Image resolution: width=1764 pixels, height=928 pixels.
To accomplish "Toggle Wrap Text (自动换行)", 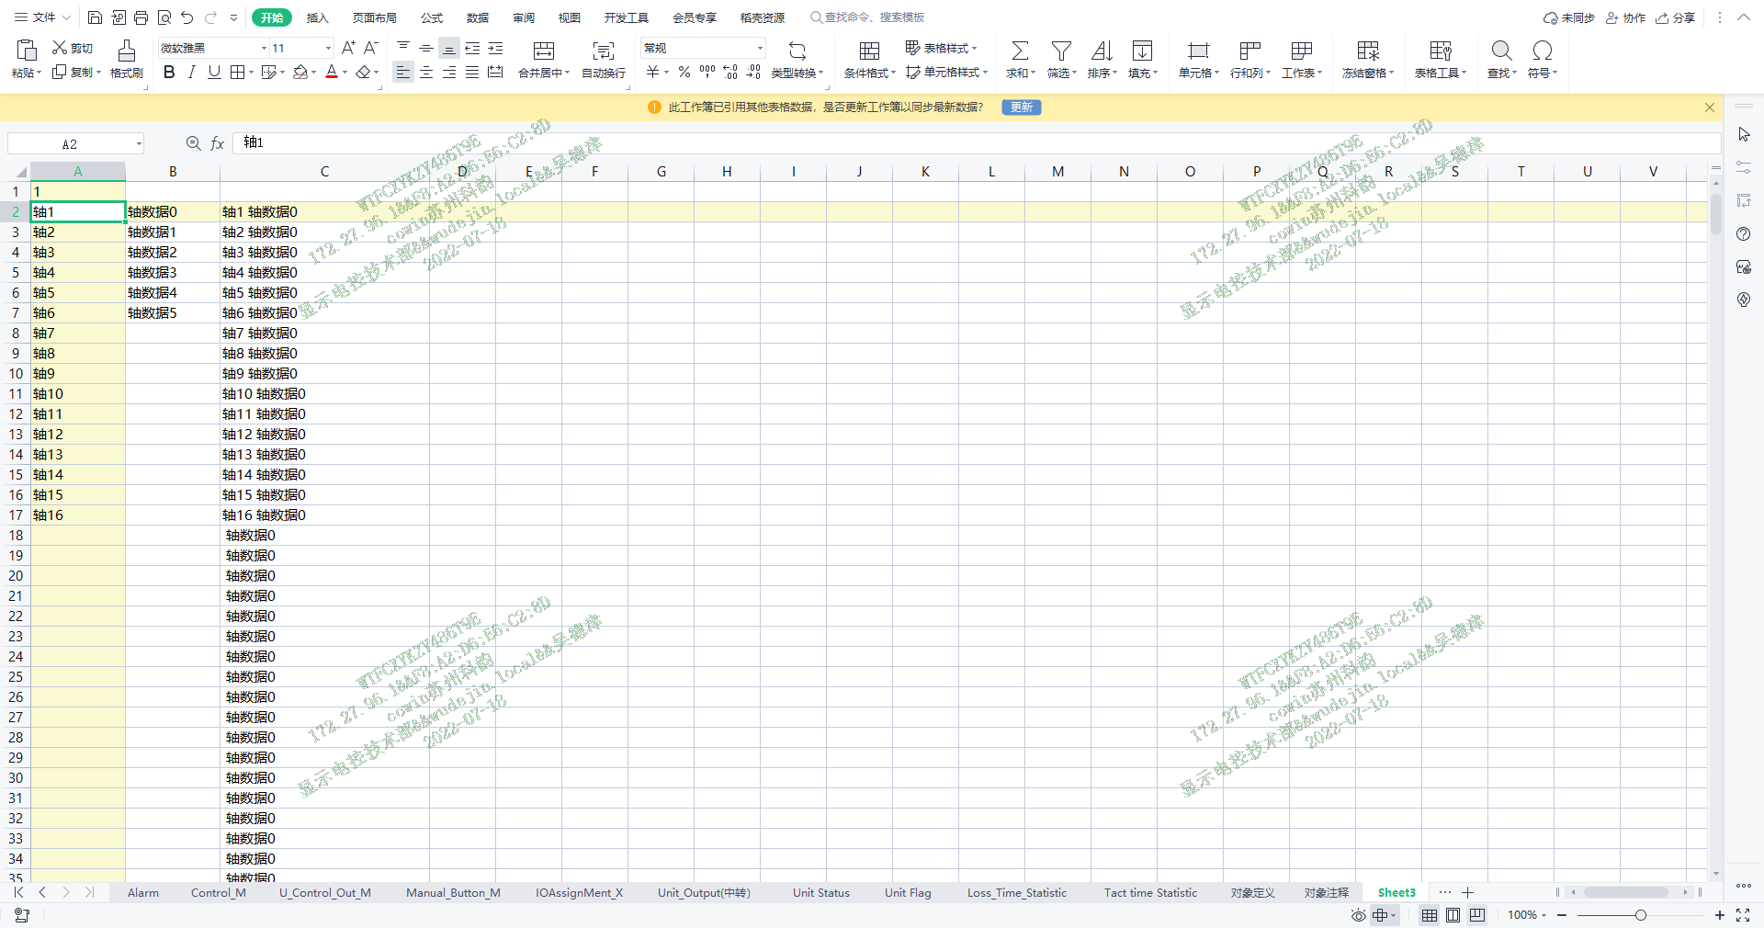I will pyautogui.click(x=603, y=51).
